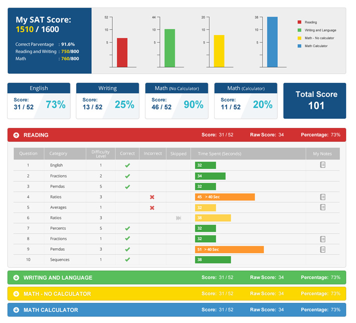Click the Time Spent (Seconds) column header
The width and height of the screenshot is (356, 323).
tap(248, 153)
